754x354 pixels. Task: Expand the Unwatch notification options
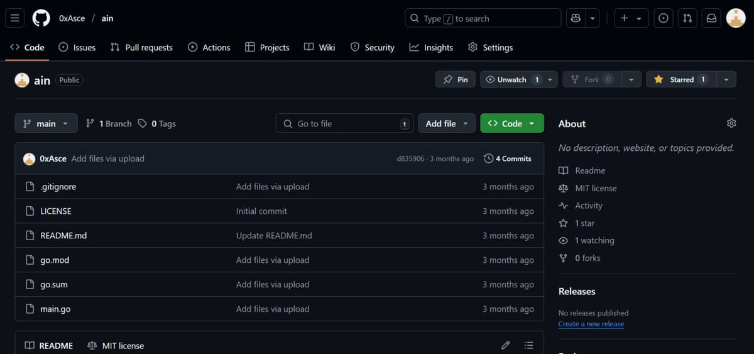550,80
